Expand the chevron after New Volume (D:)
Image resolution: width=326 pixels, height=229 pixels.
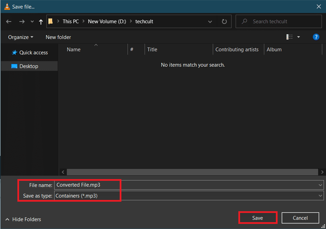coord(131,21)
